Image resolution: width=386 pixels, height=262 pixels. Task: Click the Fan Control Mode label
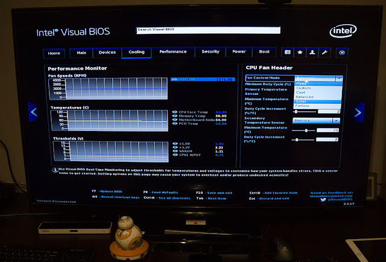coord(263,78)
